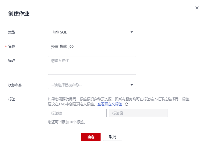Confirm with the red 确定 button
This screenshot has width=202, height=150.
click(x=91, y=137)
